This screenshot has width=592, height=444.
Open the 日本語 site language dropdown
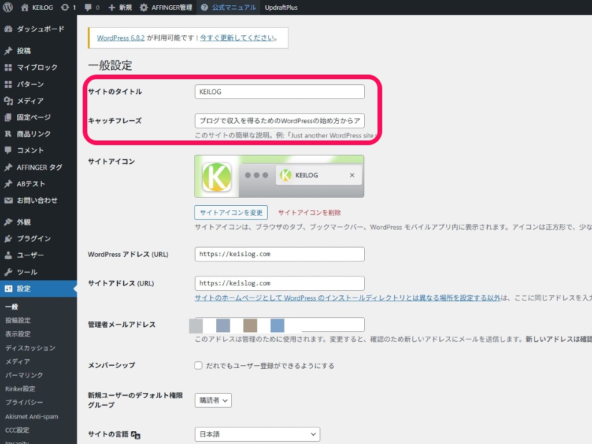(257, 434)
